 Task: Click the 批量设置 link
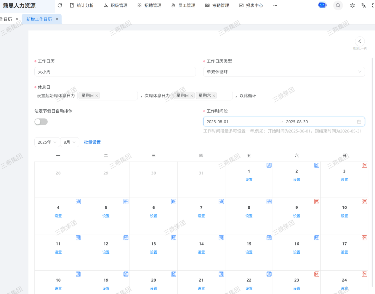click(x=92, y=142)
